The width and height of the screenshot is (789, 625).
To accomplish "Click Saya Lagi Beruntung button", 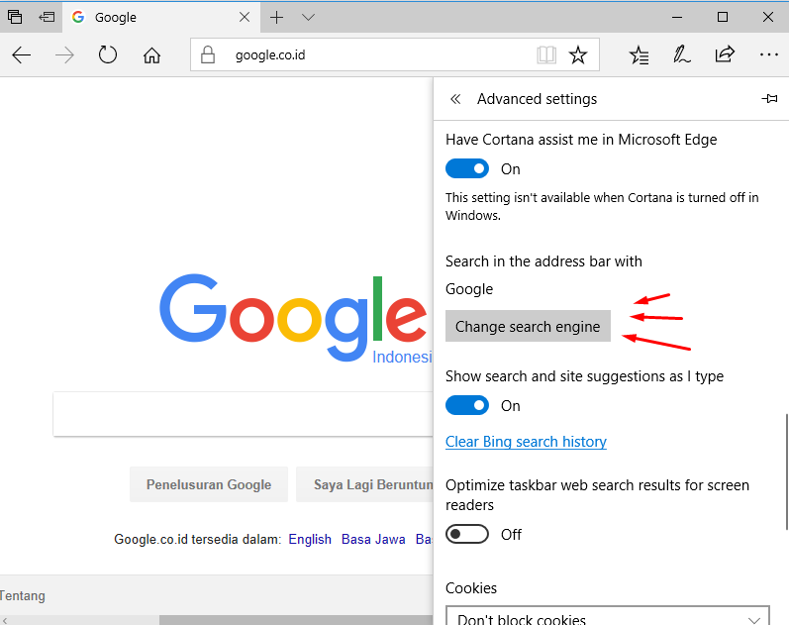I will (x=365, y=484).
